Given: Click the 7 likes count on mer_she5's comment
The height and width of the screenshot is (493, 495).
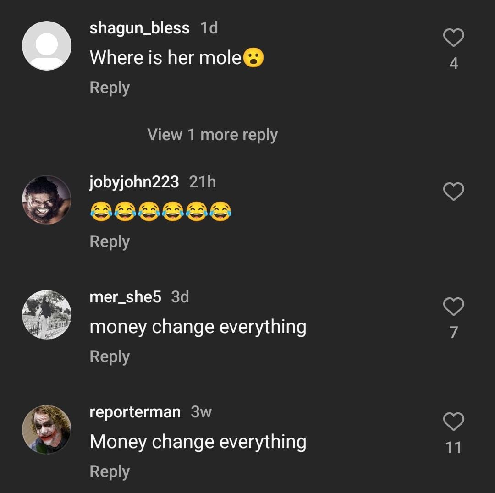Looking at the screenshot, I should (454, 332).
